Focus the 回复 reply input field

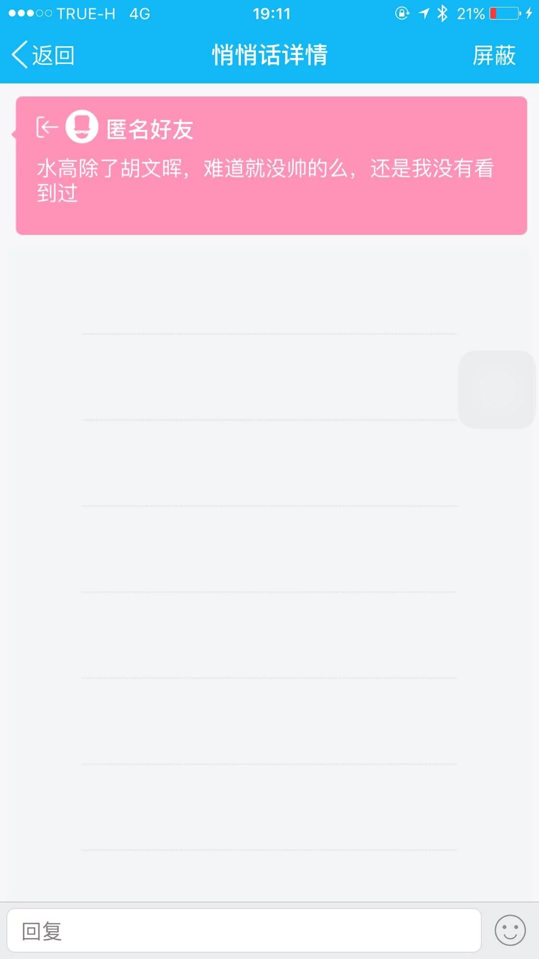coord(244,931)
